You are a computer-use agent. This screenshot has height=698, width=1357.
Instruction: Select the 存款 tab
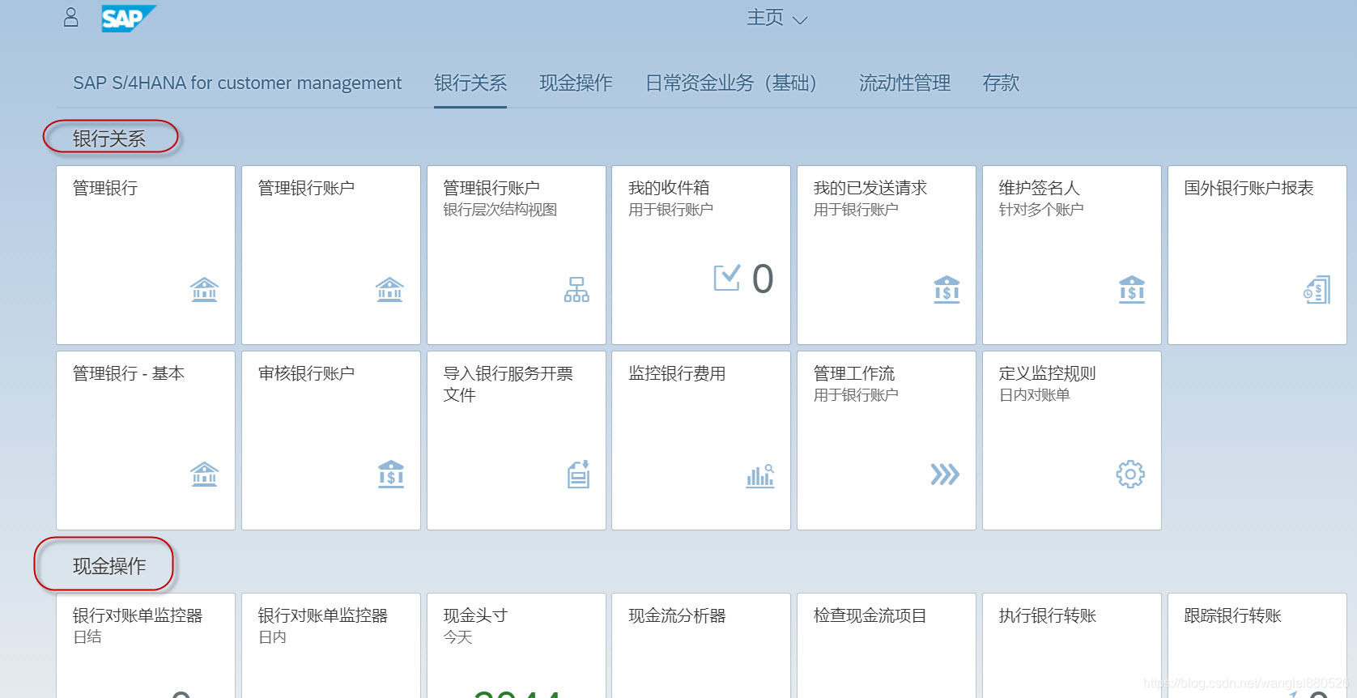pyautogui.click(x=1001, y=83)
